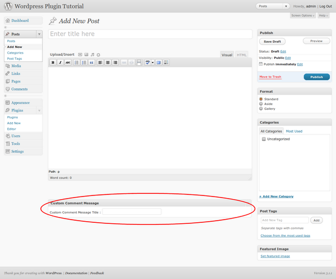Click the insert link icon
336x279 pixels.
[x=124, y=63]
